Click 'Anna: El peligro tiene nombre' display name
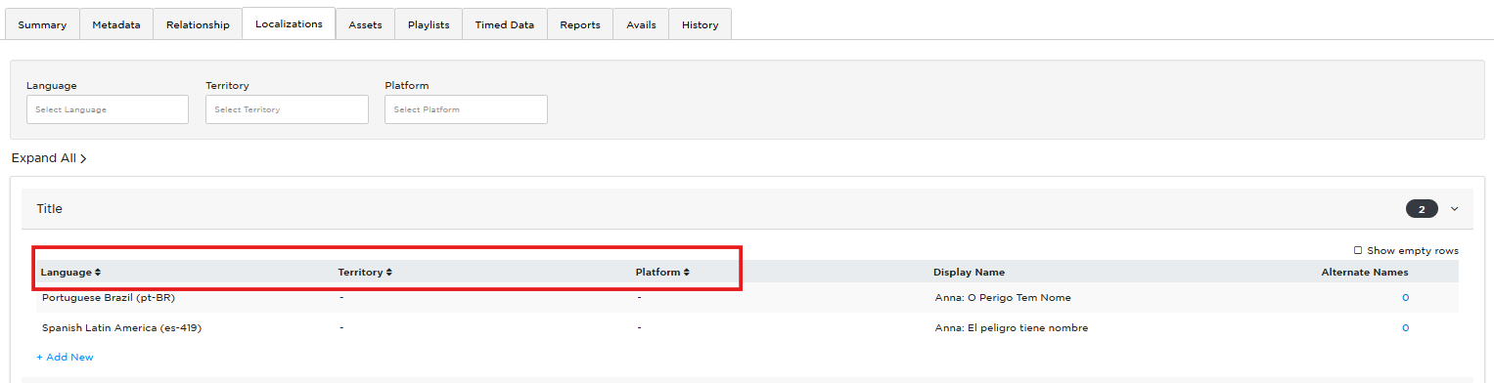Image resolution: width=1494 pixels, height=383 pixels. pyautogui.click(x=1012, y=328)
